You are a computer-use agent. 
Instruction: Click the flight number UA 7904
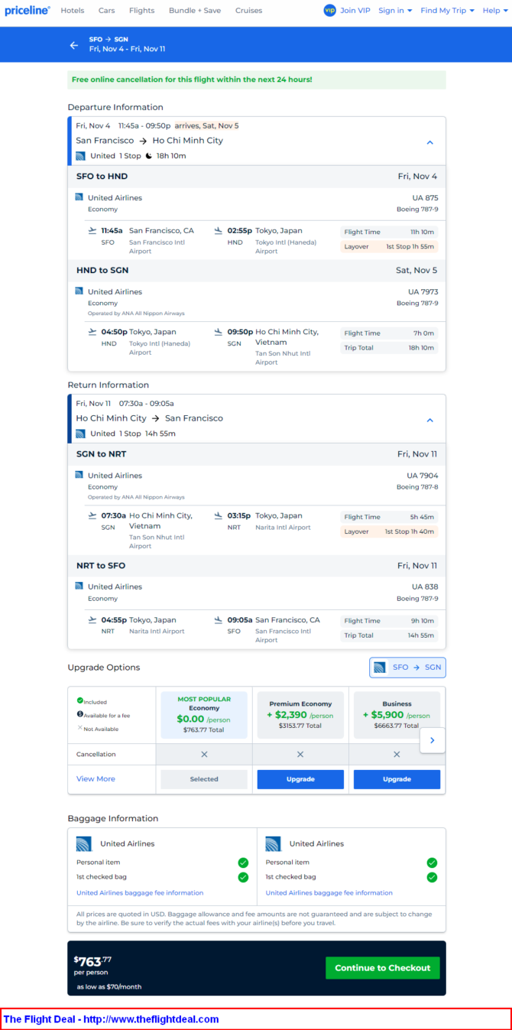tap(423, 475)
